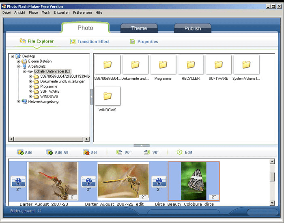Click the Add photo icon

(x=20, y=152)
